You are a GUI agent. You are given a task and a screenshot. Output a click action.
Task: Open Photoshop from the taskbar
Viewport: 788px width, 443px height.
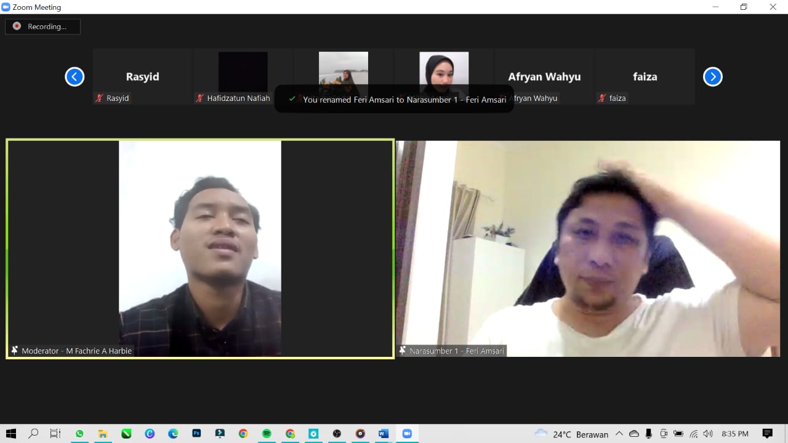[x=196, y=434]
